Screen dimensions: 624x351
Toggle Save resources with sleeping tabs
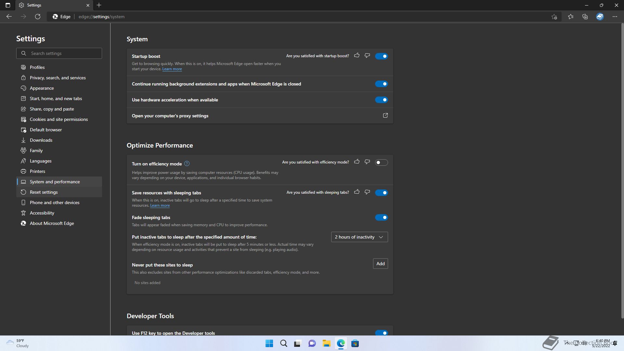tap(381, 193)
